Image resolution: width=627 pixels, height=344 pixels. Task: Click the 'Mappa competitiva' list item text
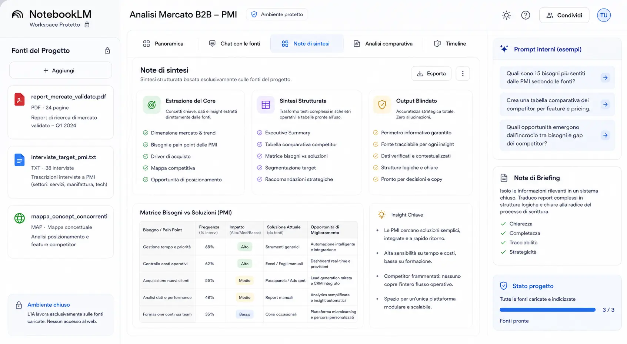(x=173, y=168)
